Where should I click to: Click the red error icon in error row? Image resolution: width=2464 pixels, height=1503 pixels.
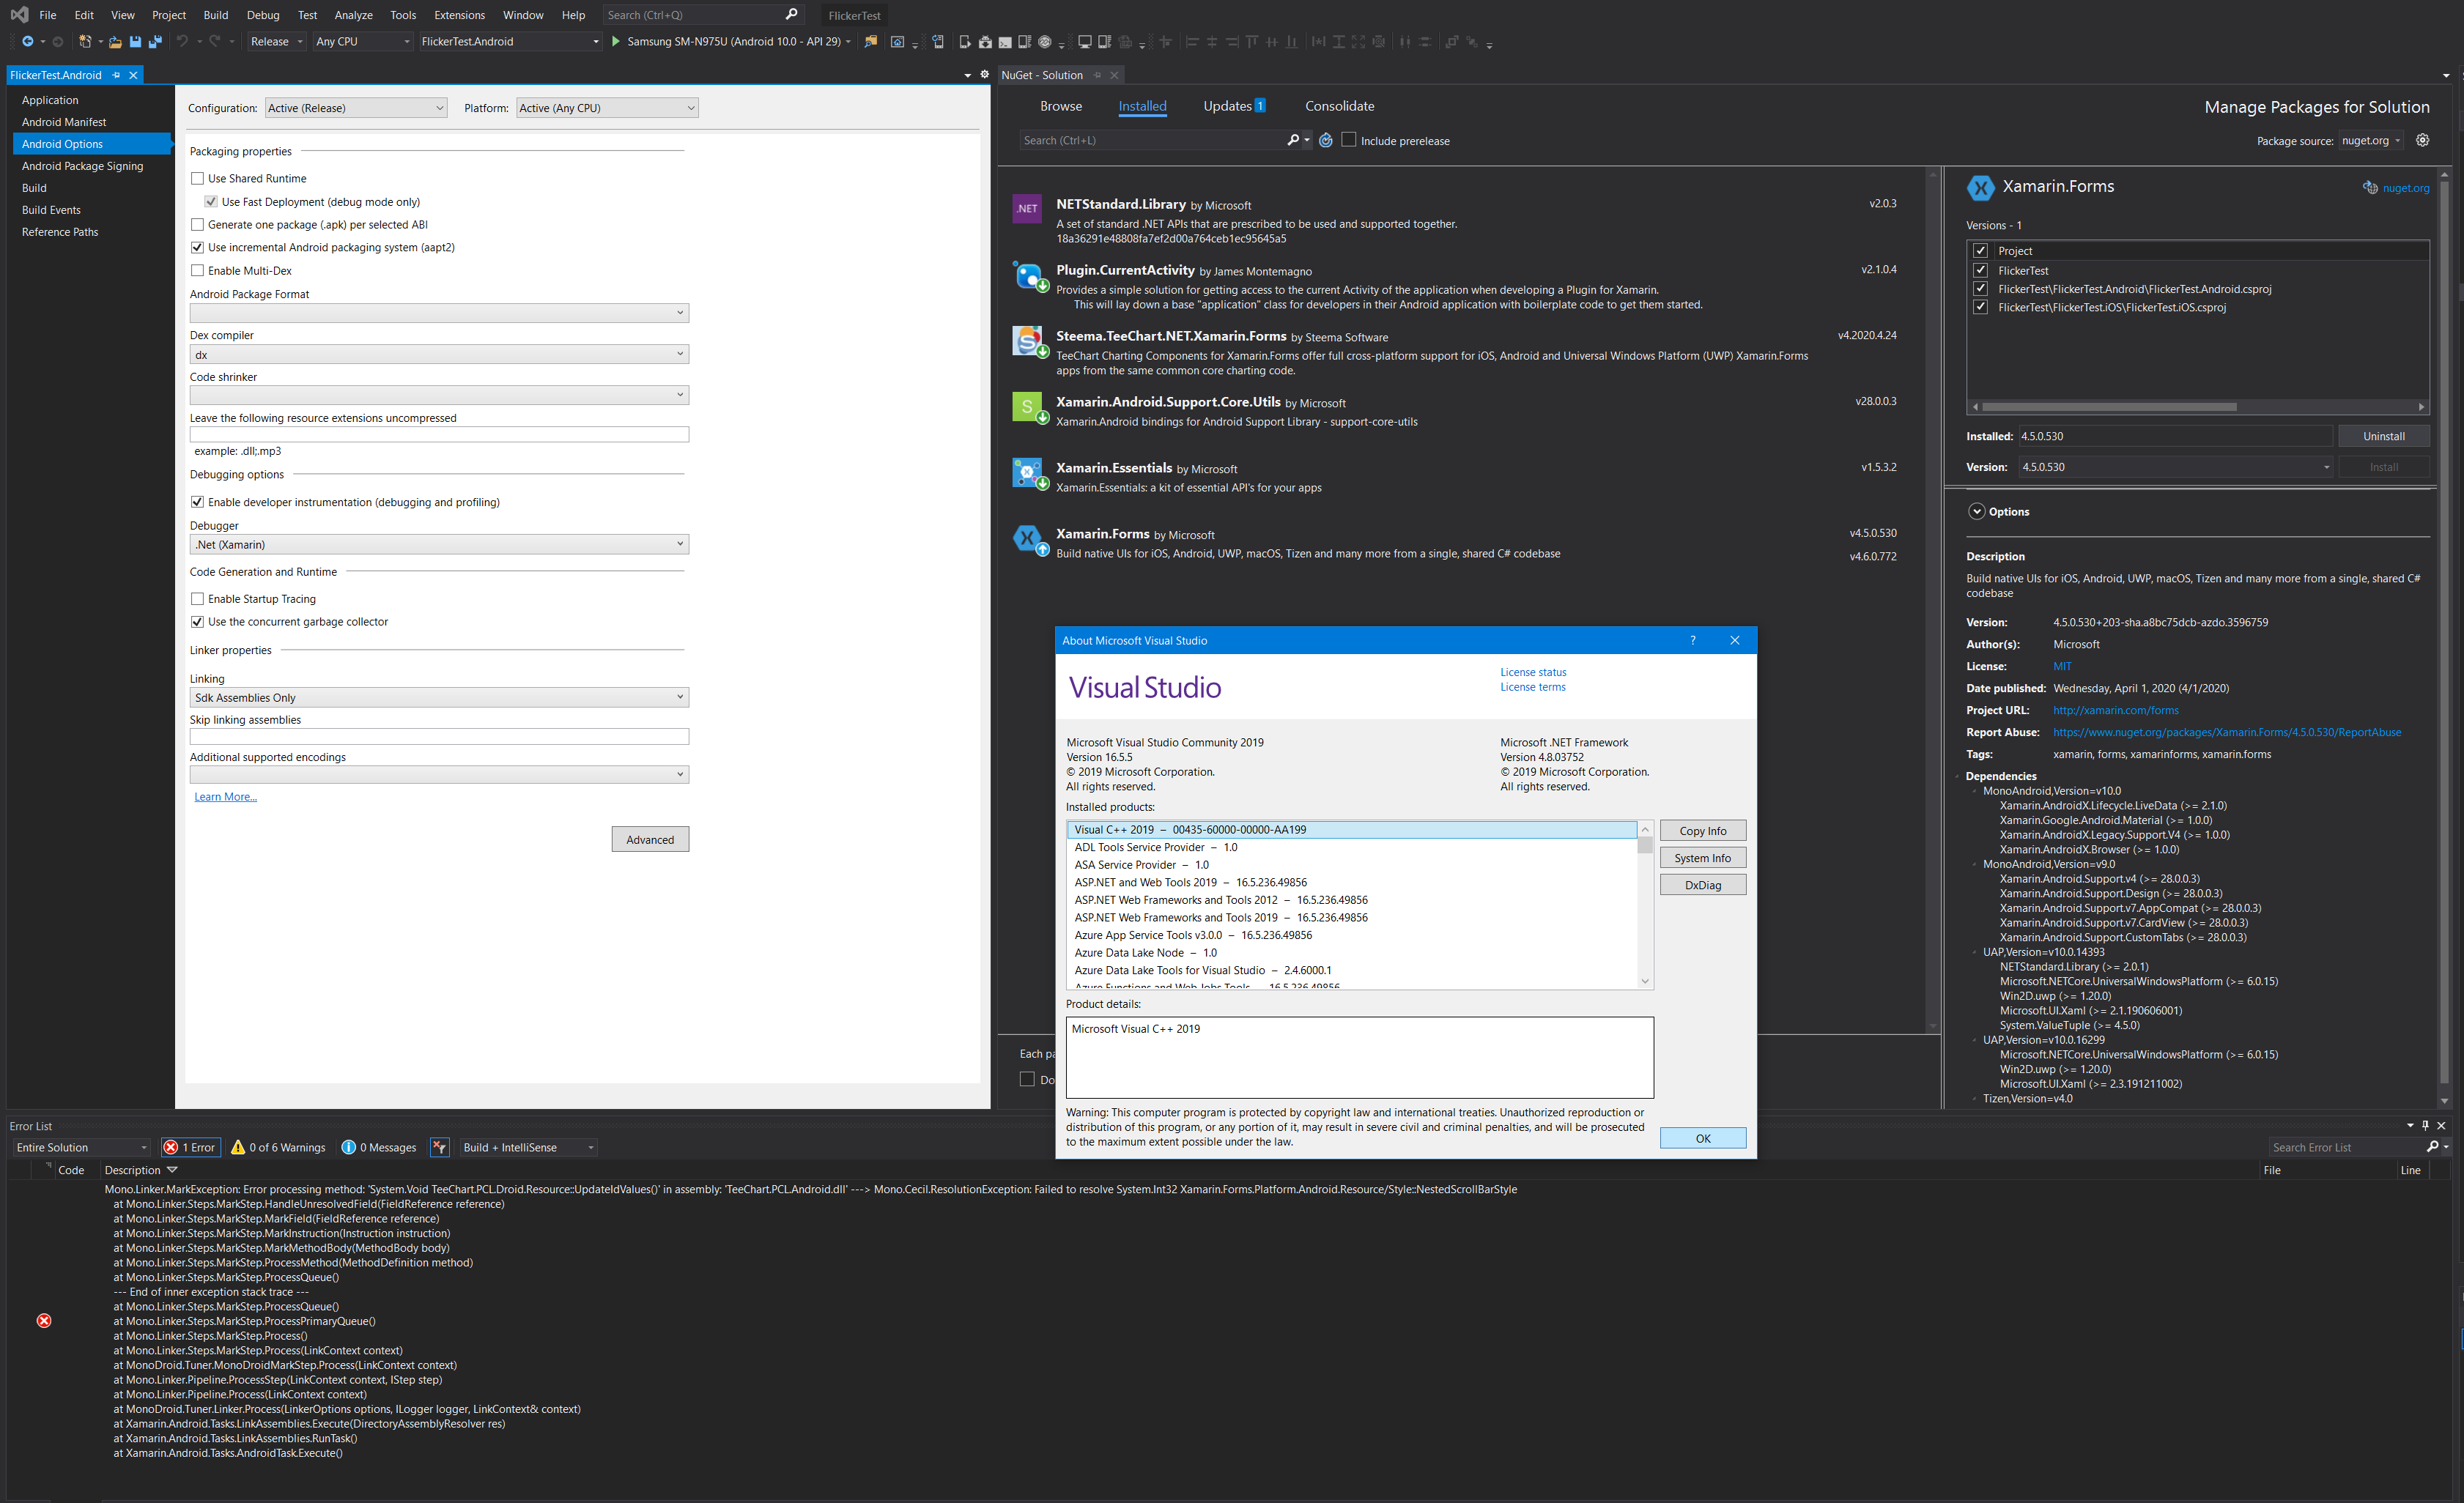(x=44, y=1320)
